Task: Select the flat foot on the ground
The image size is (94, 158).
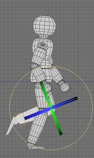Action: pos(36,146)
